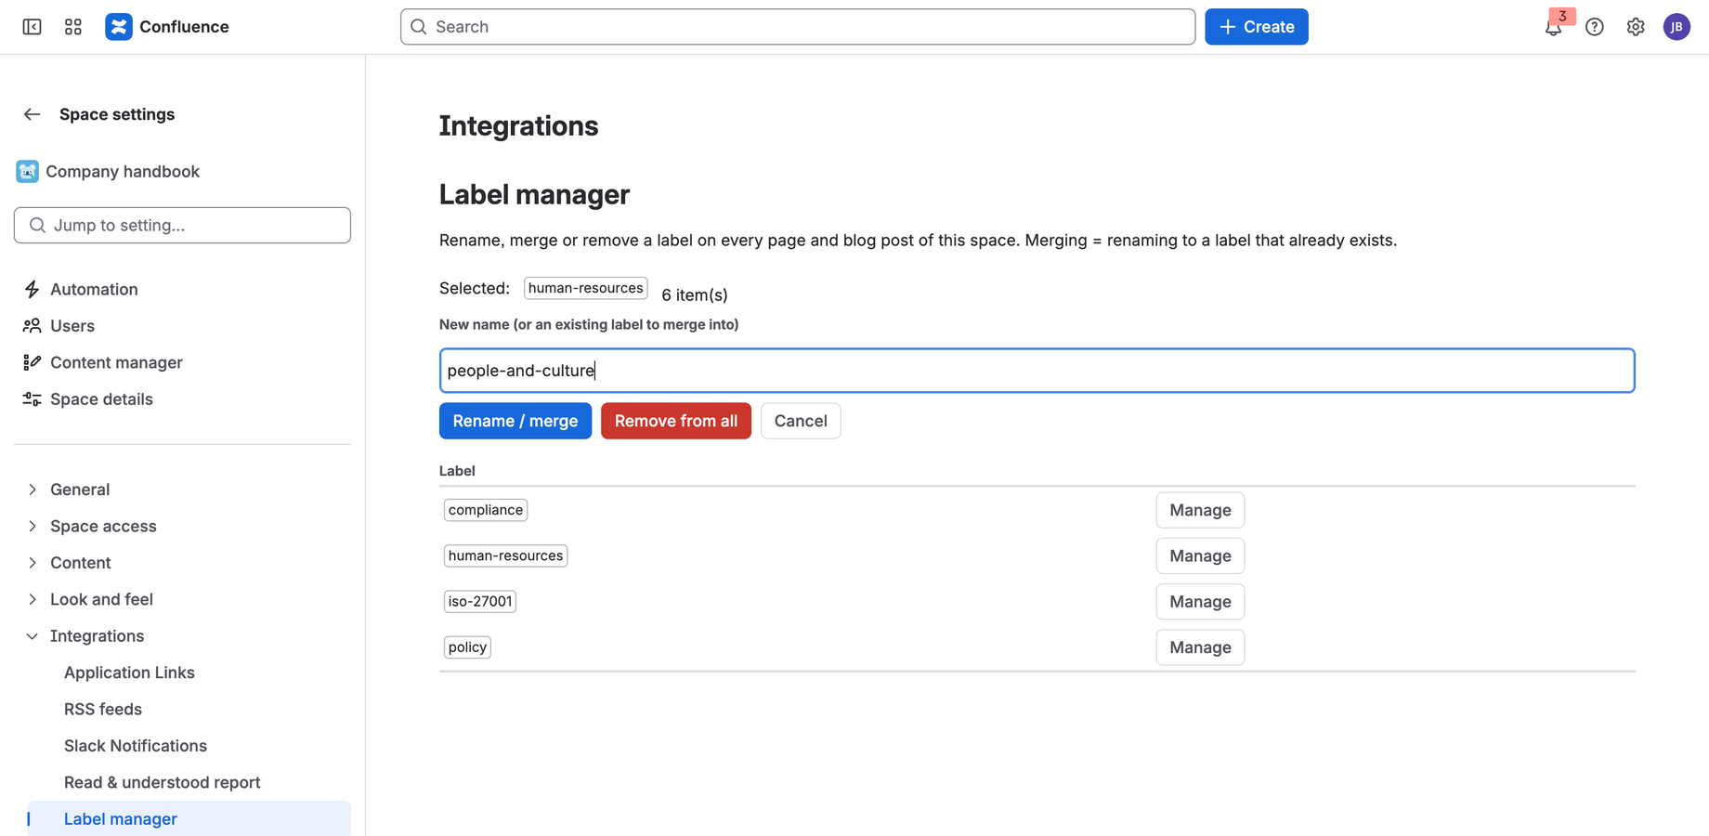Viewport: 1709px width, 836px height.
Task: Click the Automation lightning icon
Action: click(32, 289)
